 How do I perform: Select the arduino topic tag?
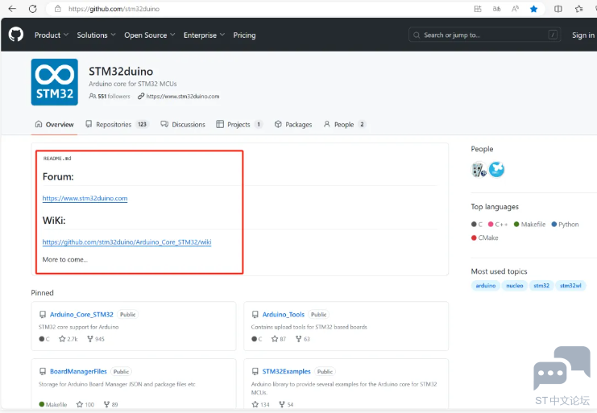(x=486, y=286)
